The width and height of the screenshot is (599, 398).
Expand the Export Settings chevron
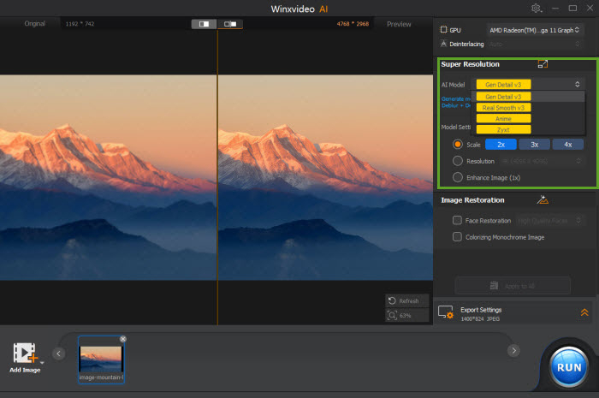pyautogui.click(x=584, y=312)
